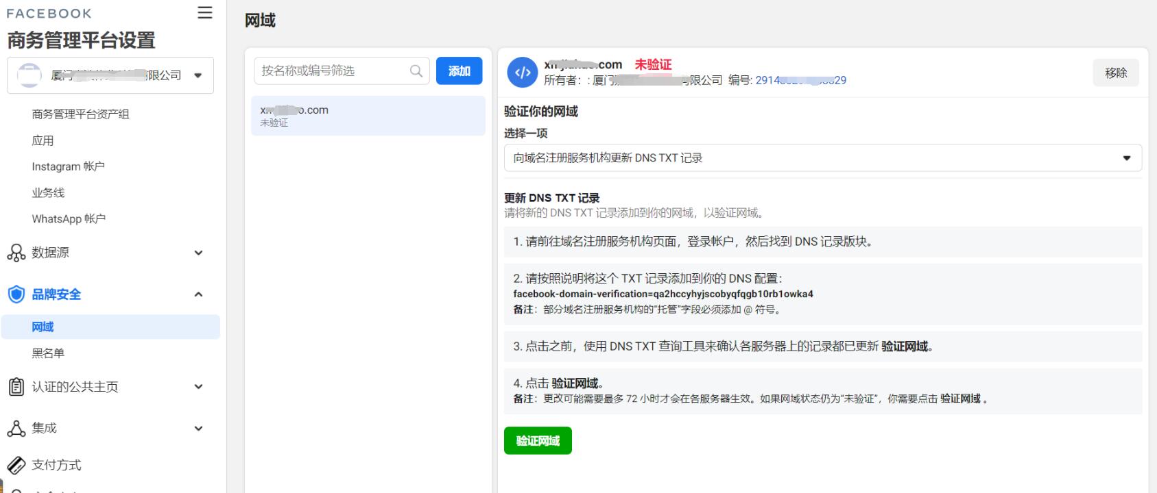This screenshot has height=493, width=1157.
Task: Expand the 数据源 section chevron
Action: pyautogui.click(x=198, y=253)
